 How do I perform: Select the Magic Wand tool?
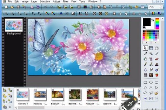coord(151,54)
